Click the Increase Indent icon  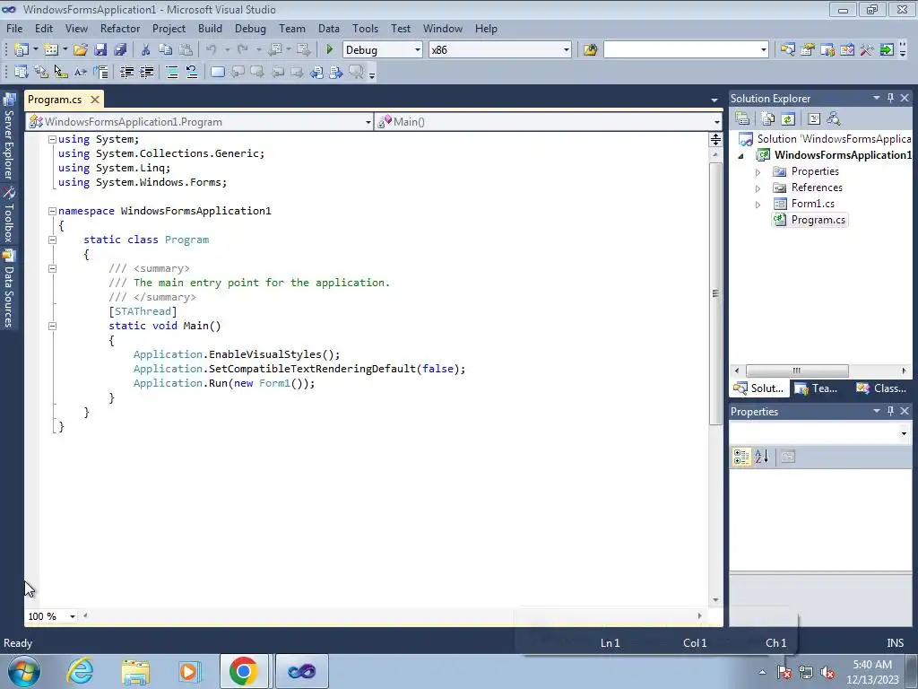pyautogui.click(x=146, y=72)
